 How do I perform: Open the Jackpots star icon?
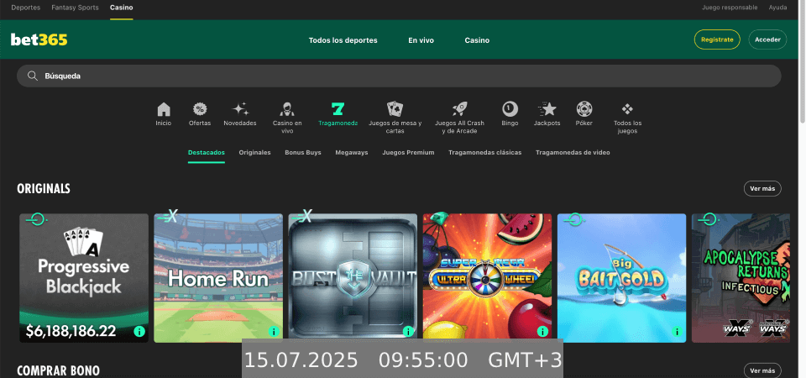coord(547,109)
